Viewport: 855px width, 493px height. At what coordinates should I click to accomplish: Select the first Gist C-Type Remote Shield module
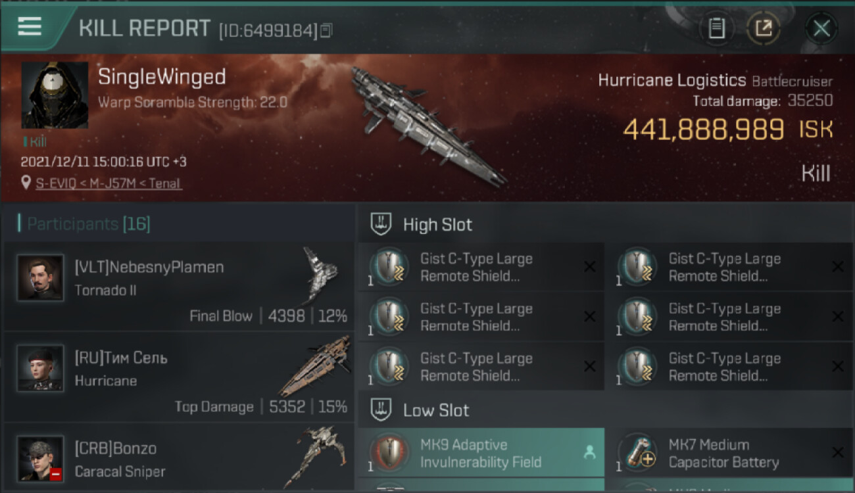click(481, 267)
